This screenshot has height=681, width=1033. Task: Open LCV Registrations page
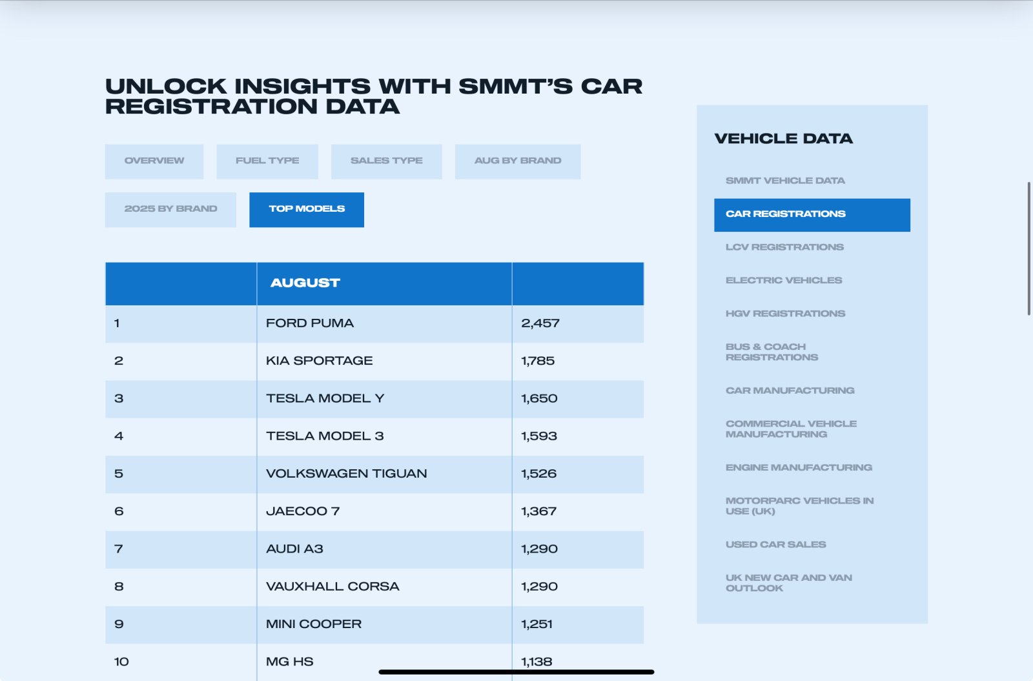[784, 247]
